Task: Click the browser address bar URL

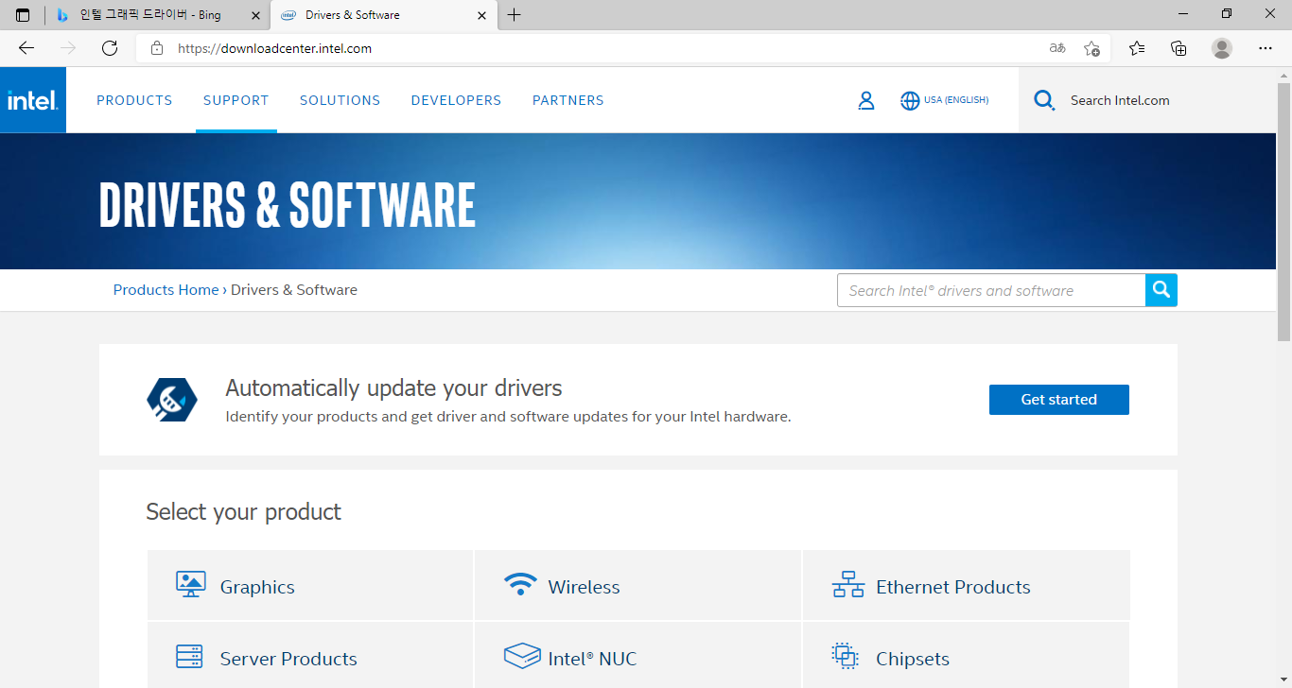Action: tap(274, 48)
